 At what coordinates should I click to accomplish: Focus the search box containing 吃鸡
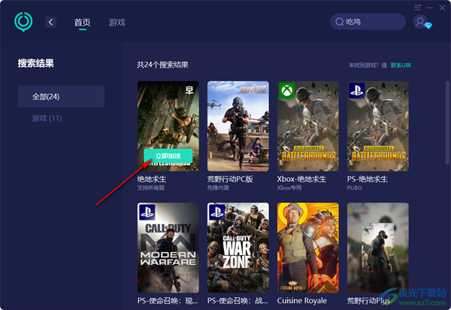pyautogui.click(x=368, y=22)
